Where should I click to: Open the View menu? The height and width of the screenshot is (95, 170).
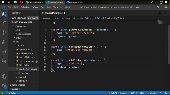point(35,7)
